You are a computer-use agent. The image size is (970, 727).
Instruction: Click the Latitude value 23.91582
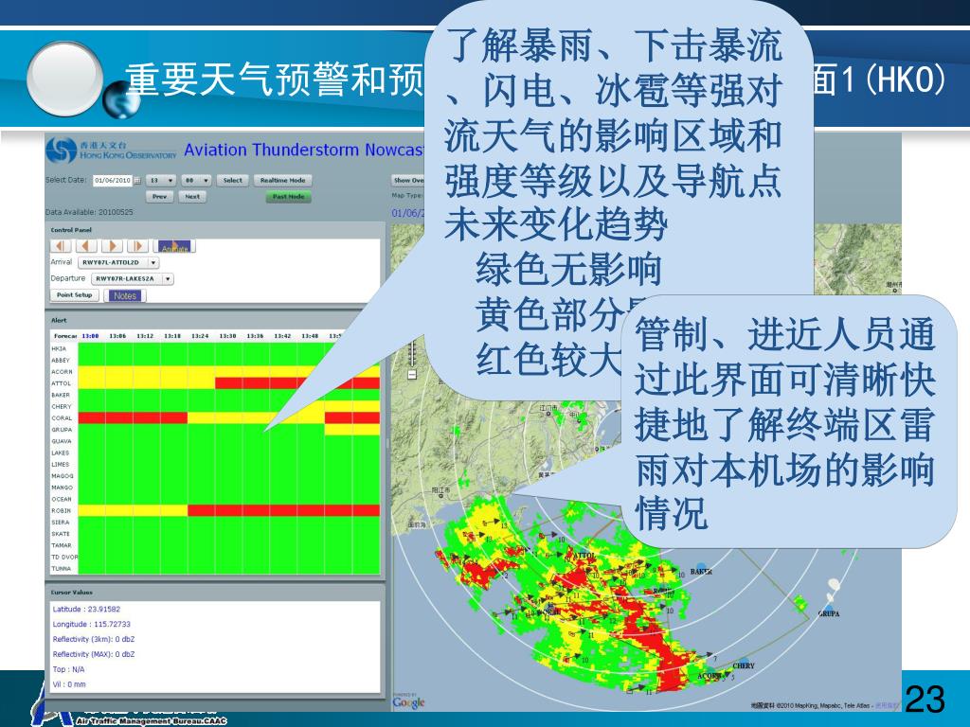coord(104,610)
